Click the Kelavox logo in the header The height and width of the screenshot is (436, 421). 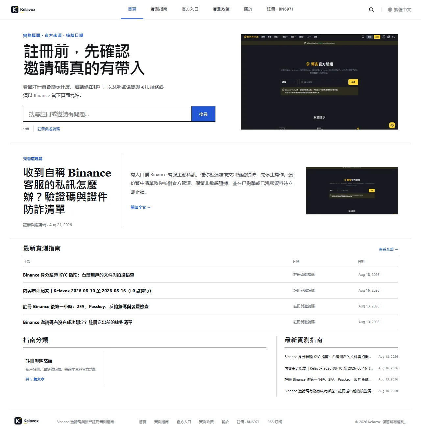click(x=23, y=10)
